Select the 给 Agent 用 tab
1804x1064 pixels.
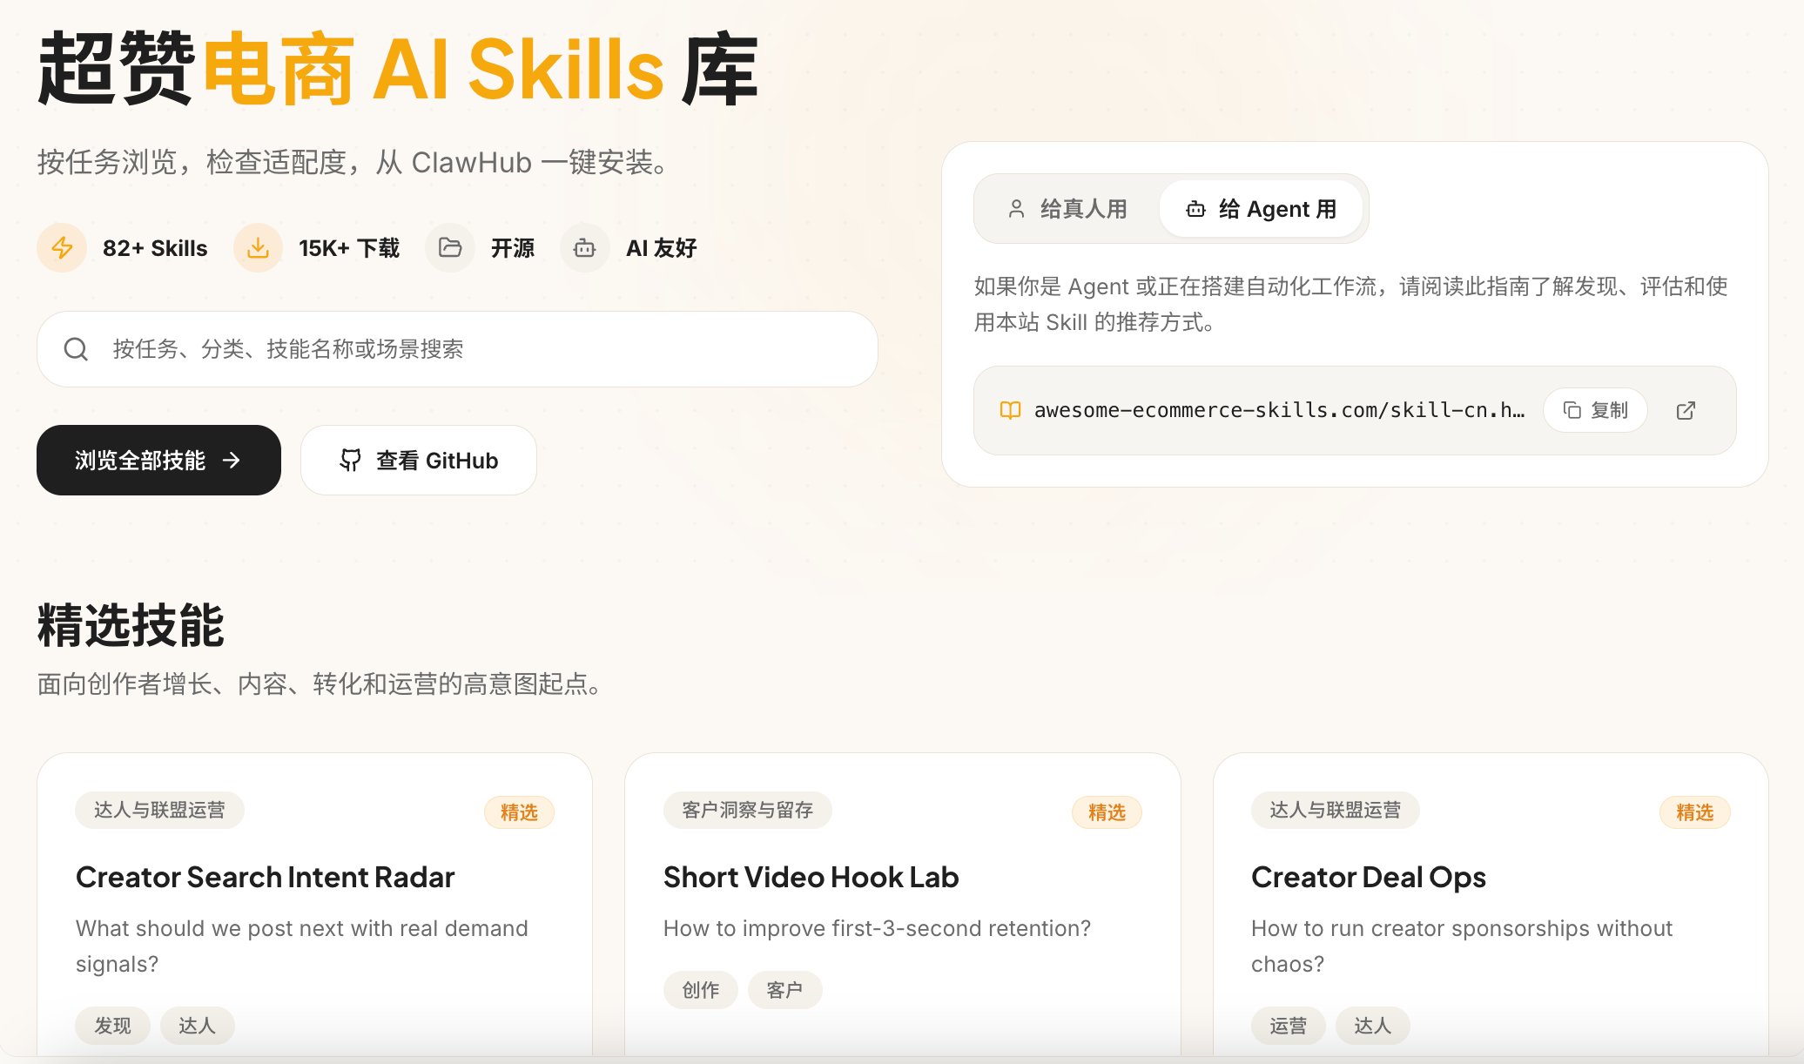(1262, 209)
